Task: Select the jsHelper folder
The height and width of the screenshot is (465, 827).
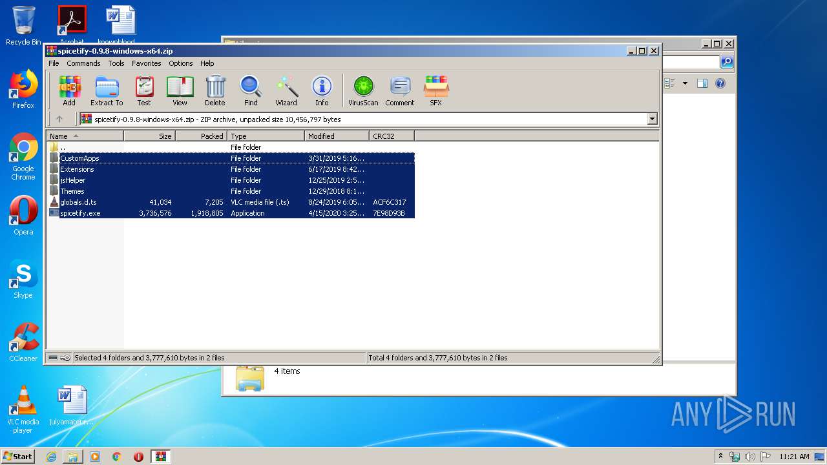Action: point(231,180)
